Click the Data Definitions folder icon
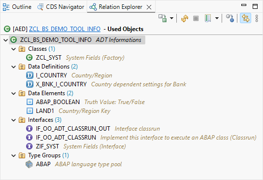Screen dimensions: 263x180 [22, 67]
